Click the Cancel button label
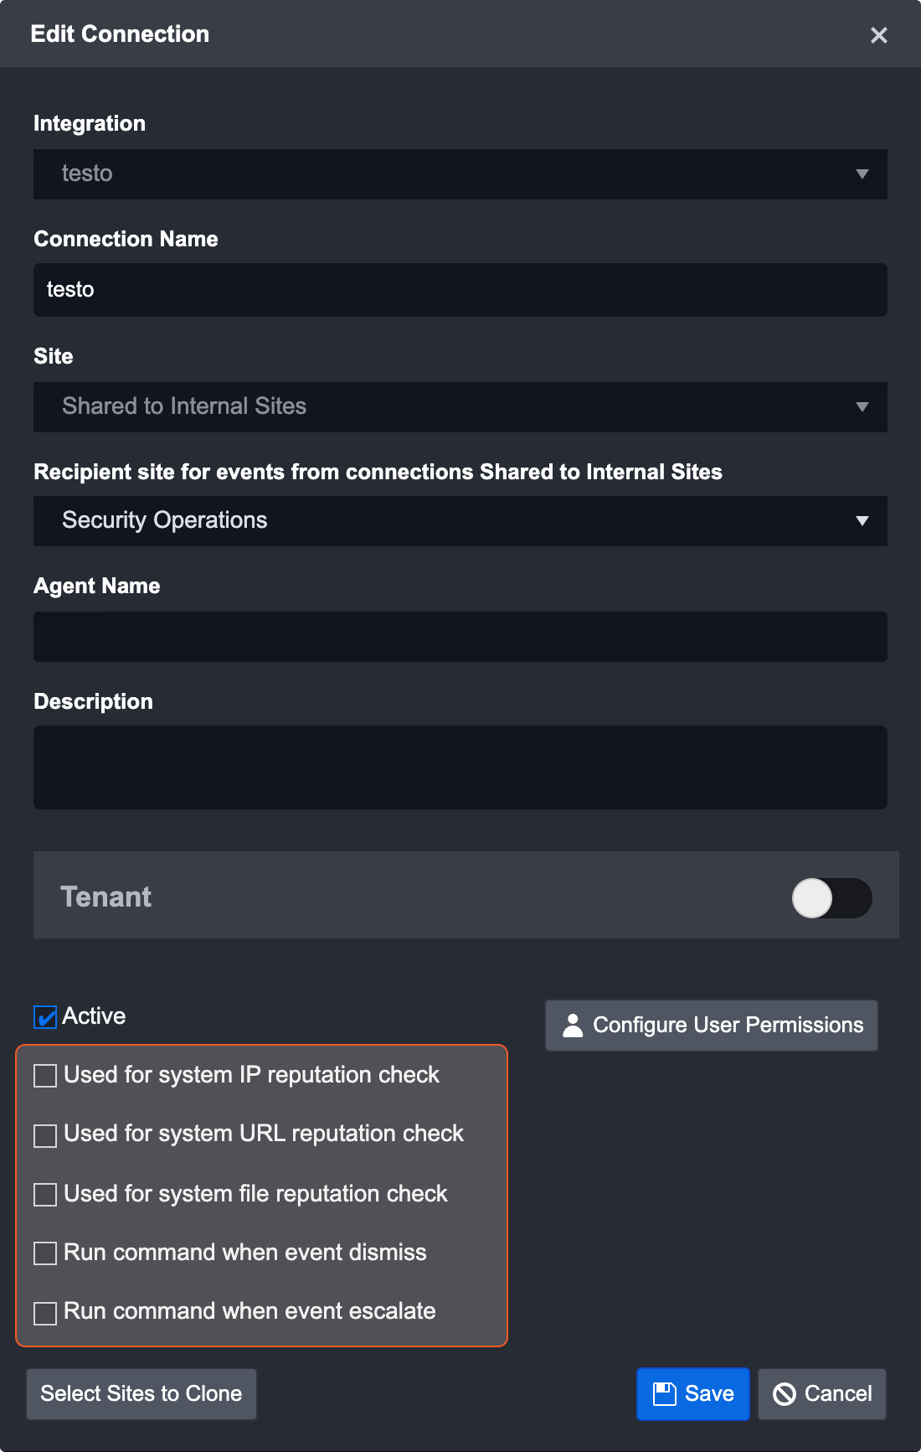921x1452 pixels. [837, 1393]
